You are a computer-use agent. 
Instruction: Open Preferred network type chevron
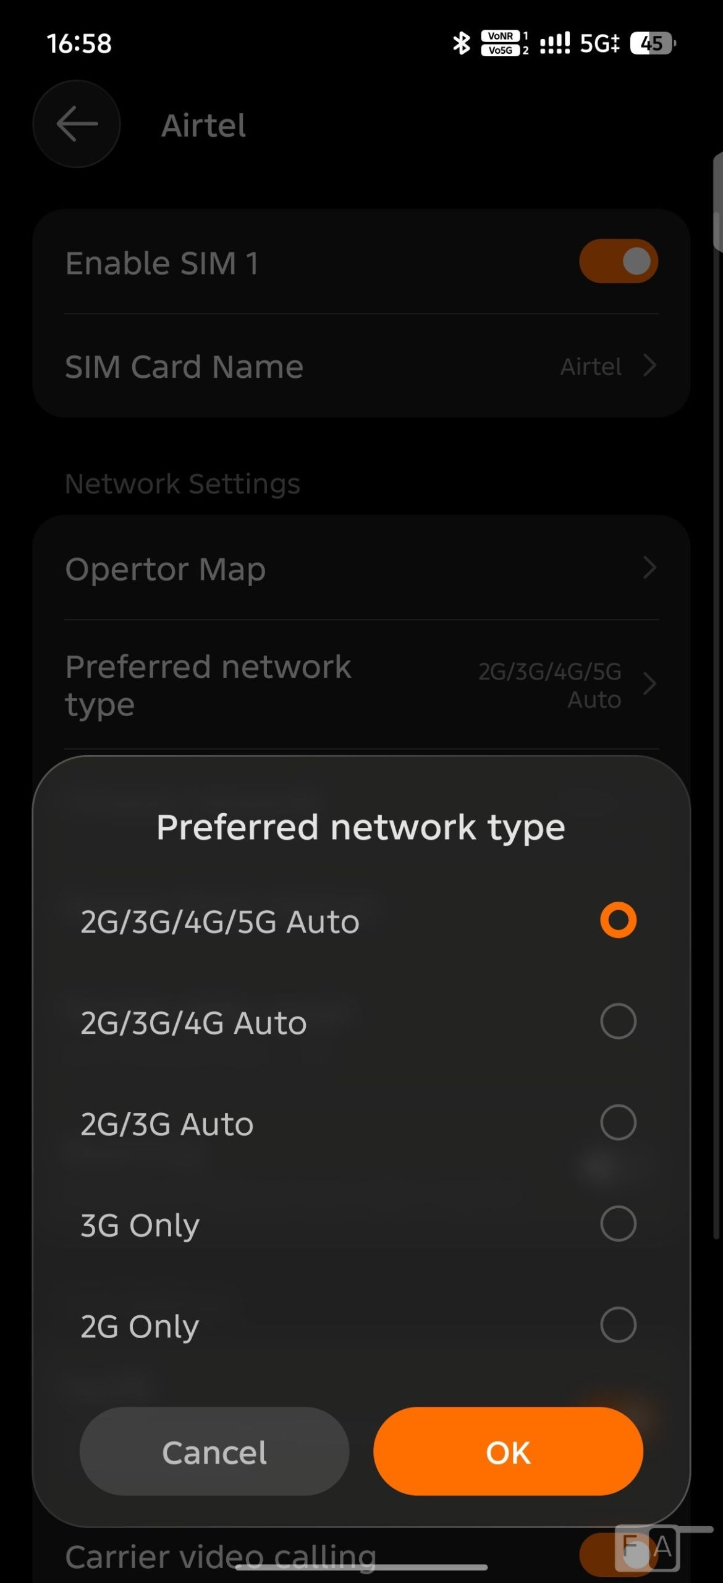click(x=649, y=685)
